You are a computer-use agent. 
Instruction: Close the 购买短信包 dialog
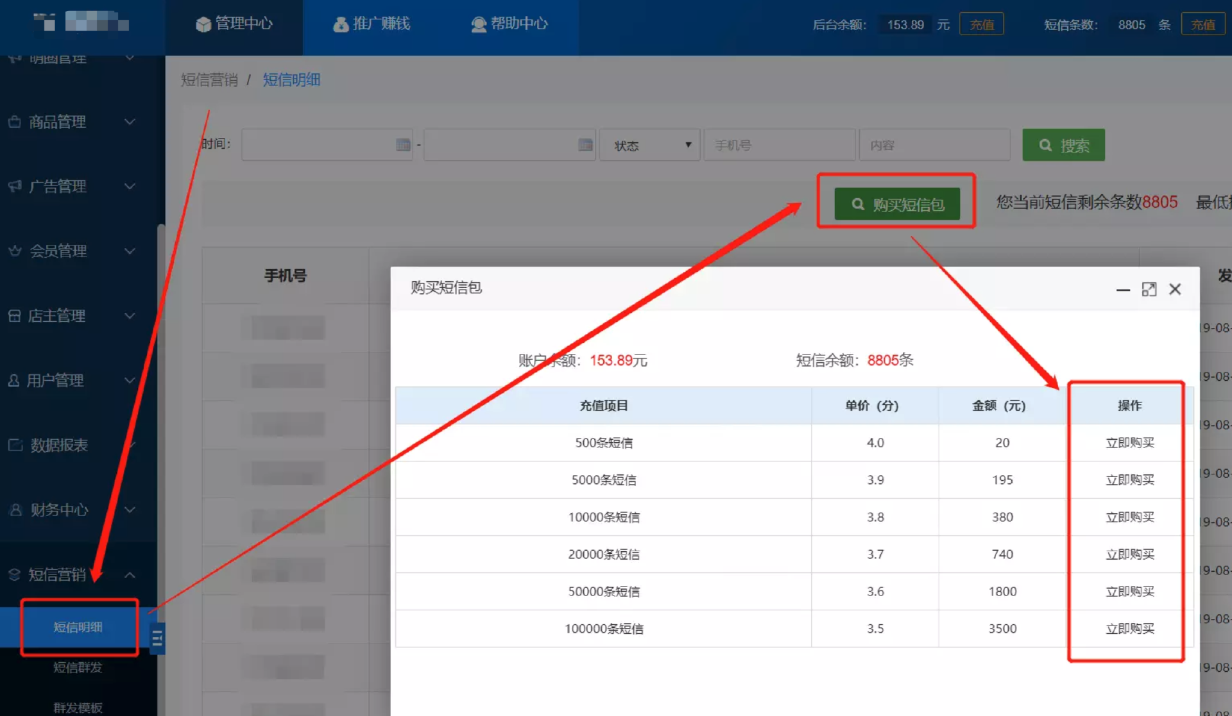1175,290
